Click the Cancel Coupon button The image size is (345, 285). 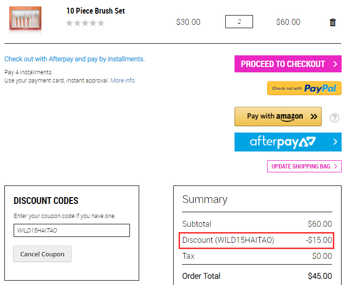(42, 254)
